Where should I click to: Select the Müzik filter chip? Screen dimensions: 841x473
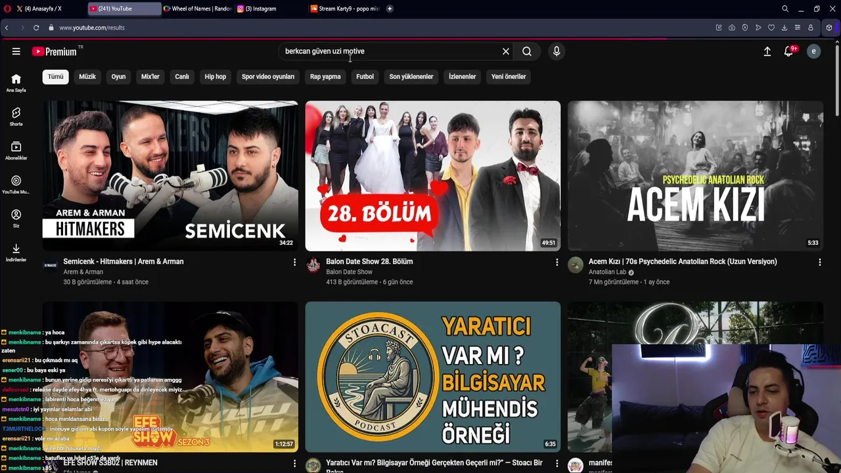pos(87,76)
